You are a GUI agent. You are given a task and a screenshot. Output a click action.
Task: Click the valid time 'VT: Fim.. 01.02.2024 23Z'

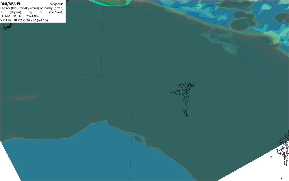pyautogui.click(x=18, y=20)
